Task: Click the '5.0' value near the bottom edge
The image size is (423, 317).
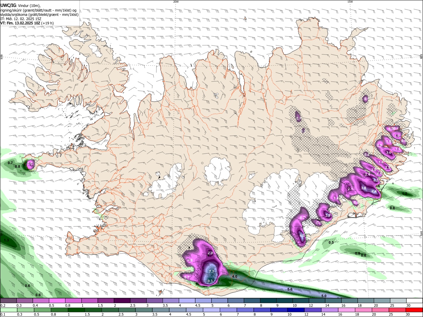Action: (x=324, y=296)
